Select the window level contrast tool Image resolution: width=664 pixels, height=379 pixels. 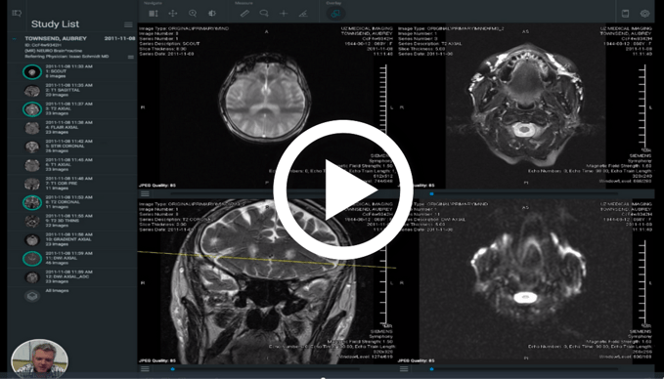(x=212, y=14)
